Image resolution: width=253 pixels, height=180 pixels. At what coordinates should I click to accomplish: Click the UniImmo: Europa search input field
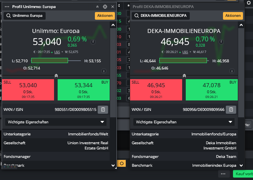[x=27, y=16]
